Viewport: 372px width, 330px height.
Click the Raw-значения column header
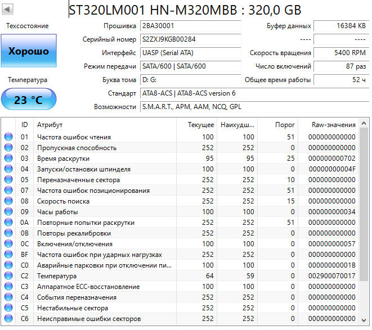tap(328, 125)
